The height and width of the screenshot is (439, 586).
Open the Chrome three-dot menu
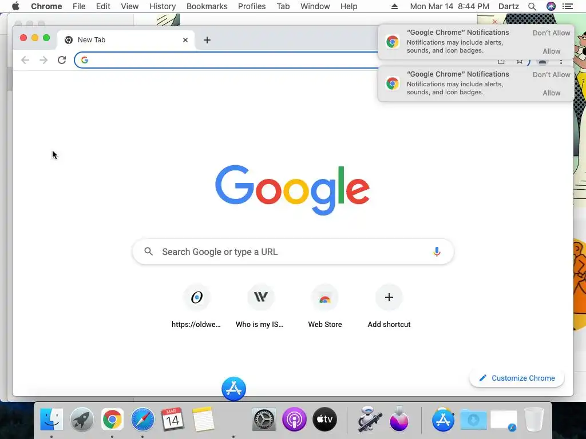(561, 62)
